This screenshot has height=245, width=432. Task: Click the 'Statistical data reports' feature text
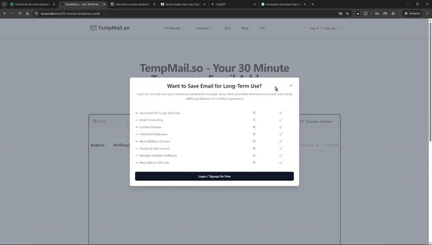pyautogui.click(x=155, y=149)
